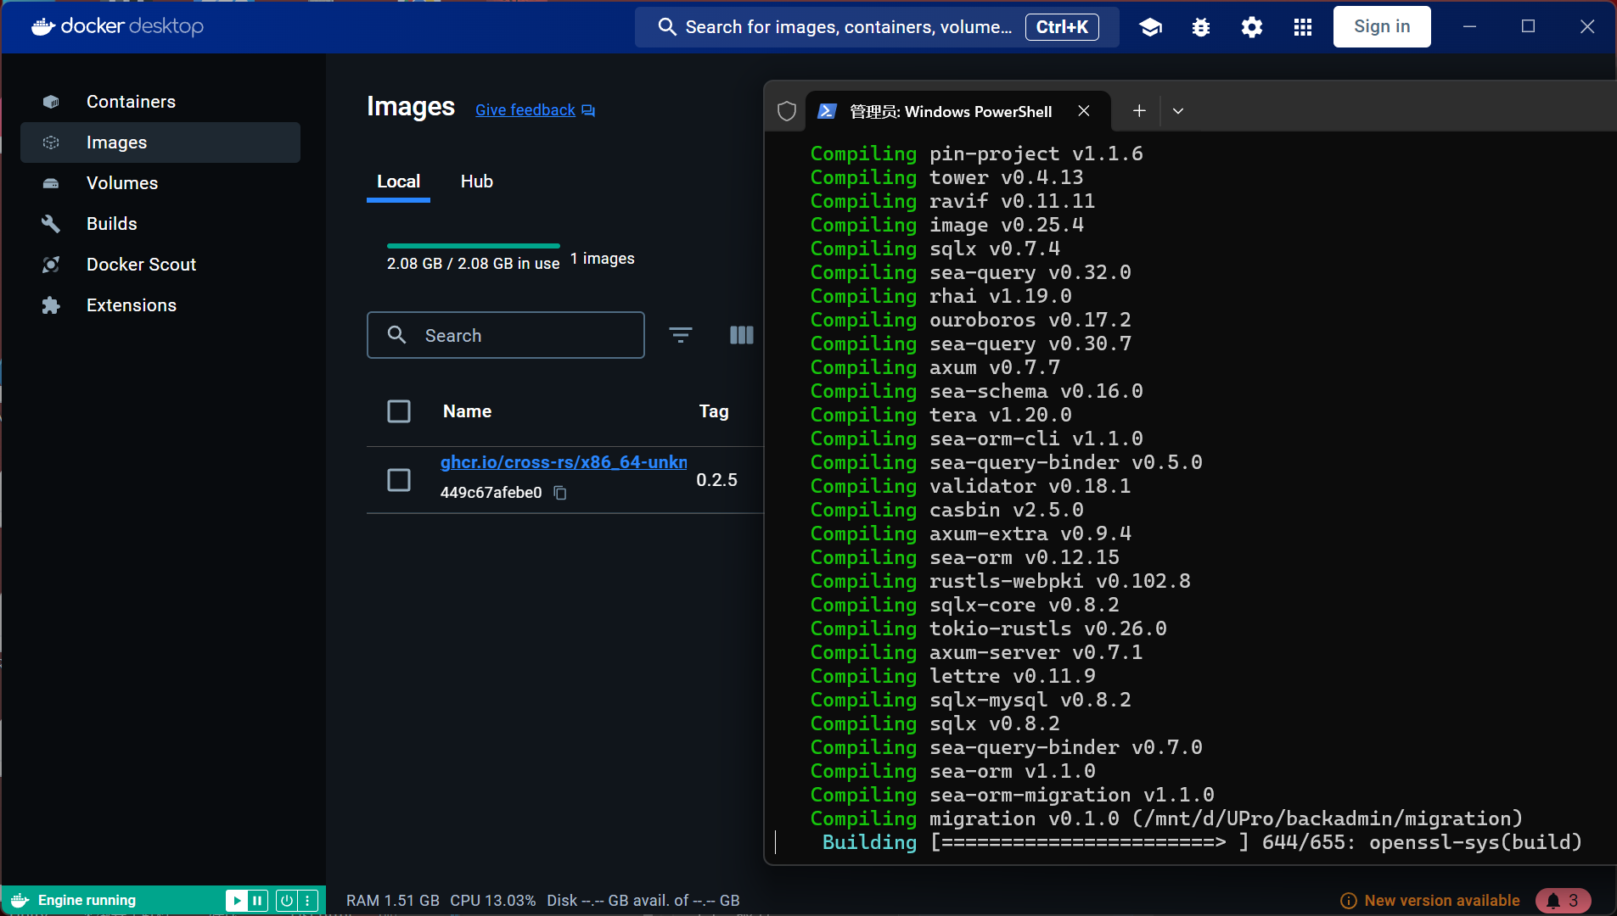The image size is (1617, 916).
Task: Click the Compiling casbin v2.5.0 line
Action: [946, 510]
